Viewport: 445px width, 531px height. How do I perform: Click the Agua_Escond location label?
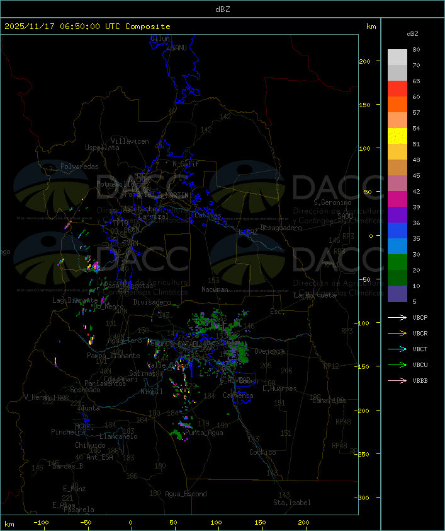click(x=186, y=494)
